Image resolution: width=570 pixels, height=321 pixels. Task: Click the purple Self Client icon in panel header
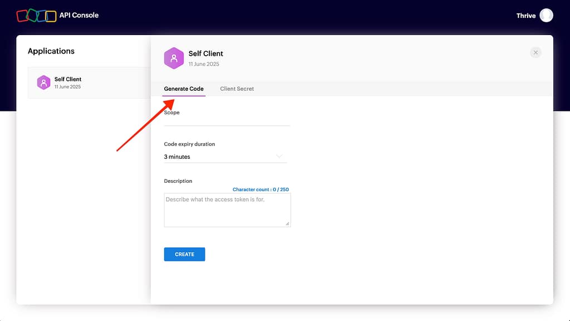pyautogui.click(x=174, y=58)
